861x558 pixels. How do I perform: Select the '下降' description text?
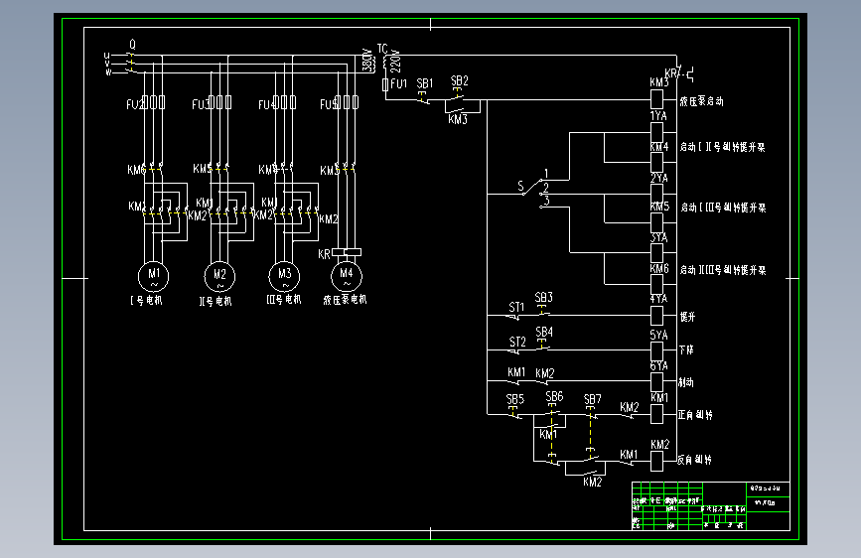[686, 349]
